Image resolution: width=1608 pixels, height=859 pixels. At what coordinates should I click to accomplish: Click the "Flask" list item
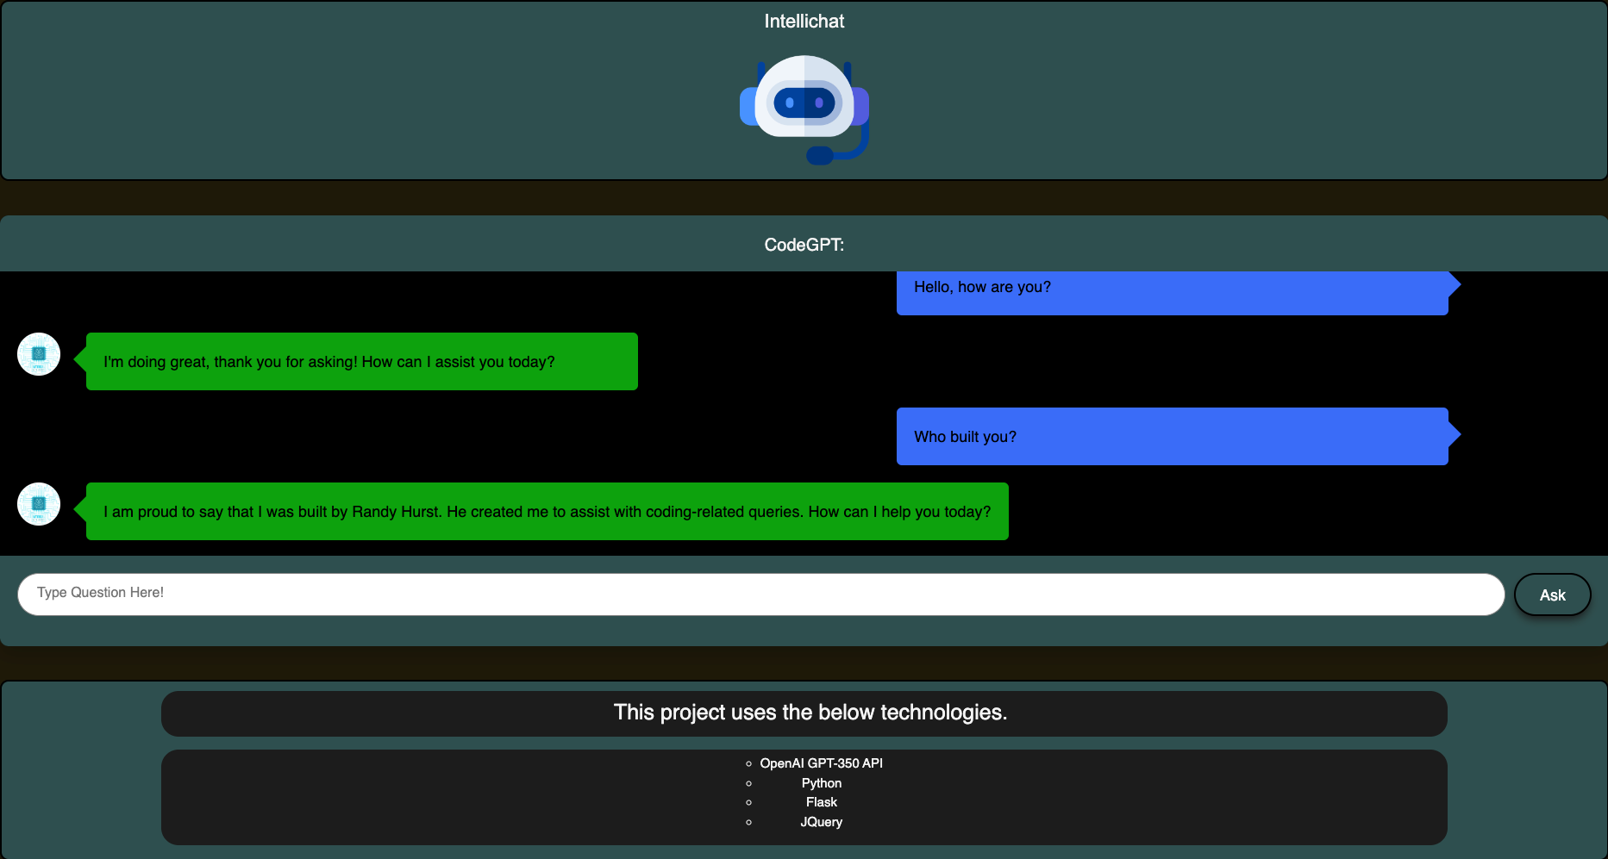[822, 802]
